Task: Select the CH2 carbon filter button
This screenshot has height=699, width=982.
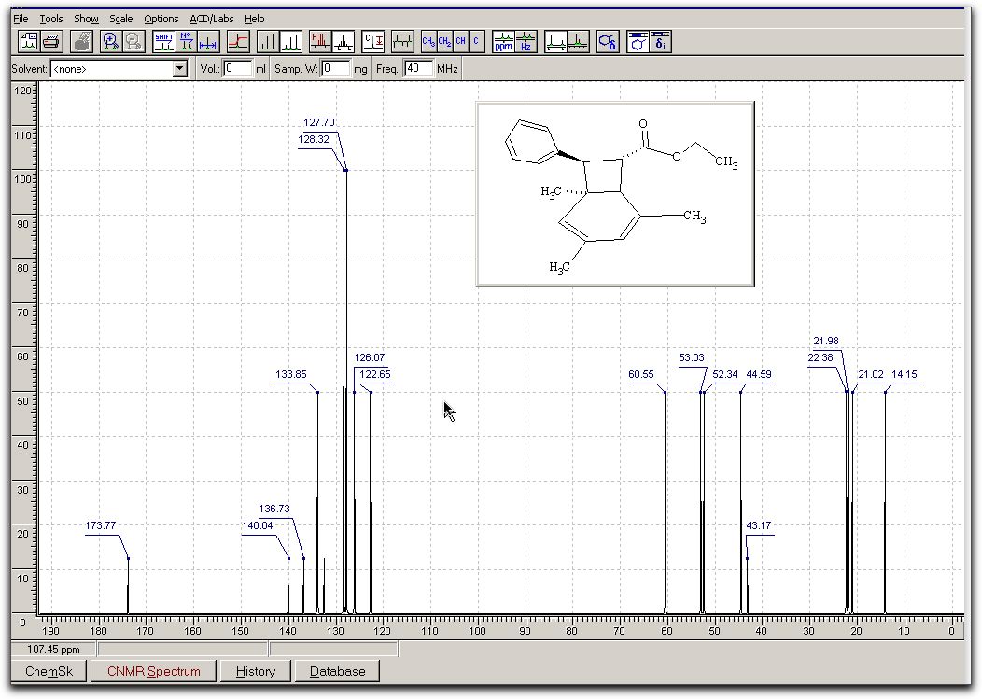Action: click(x=445, y=41)
